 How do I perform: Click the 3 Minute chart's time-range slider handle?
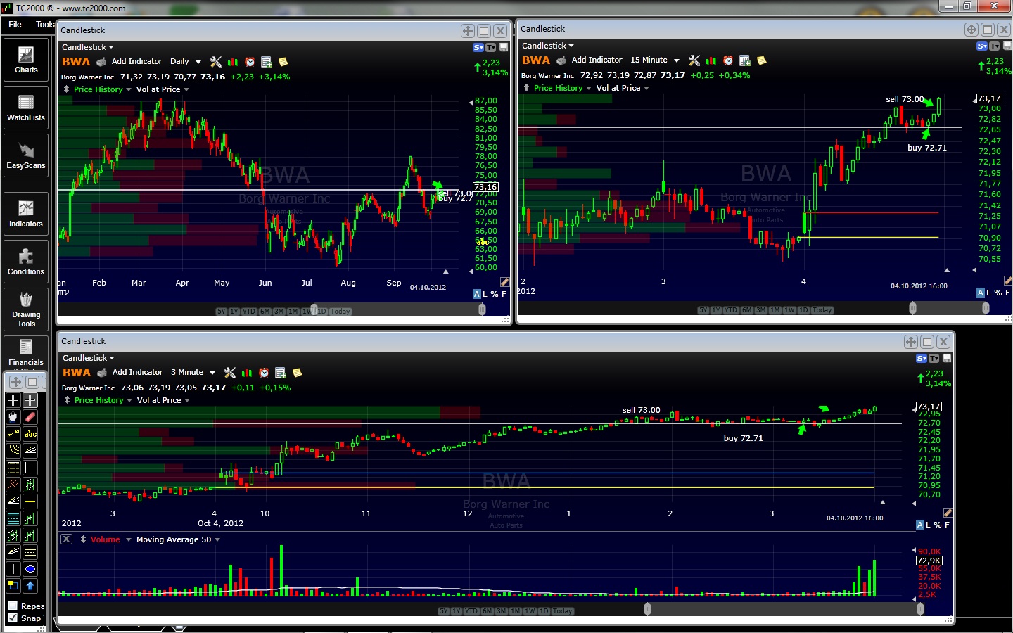[x=648, y=609]
